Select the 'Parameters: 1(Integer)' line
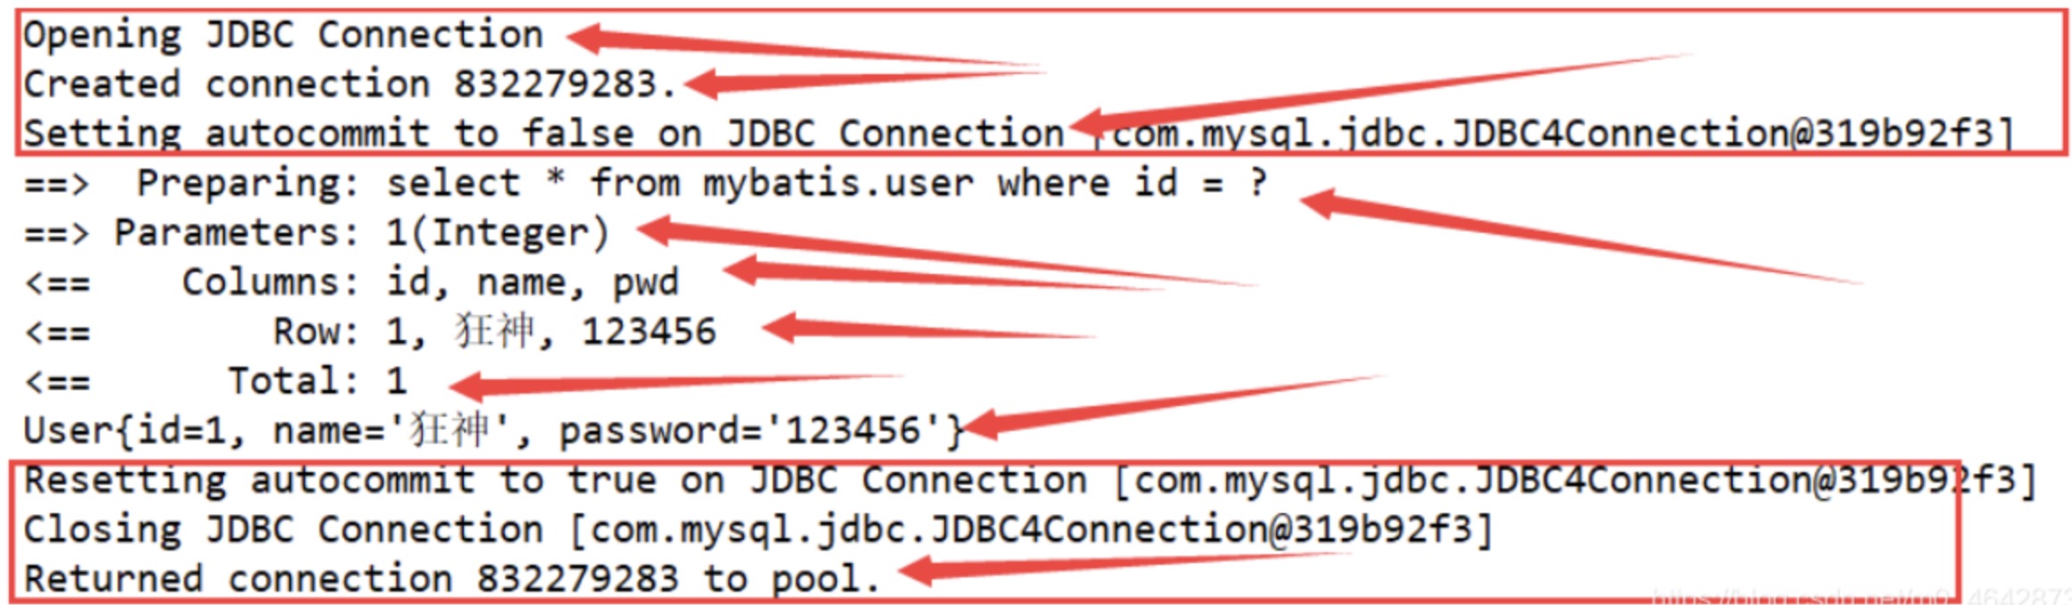2072x605 pixels. 317,234
